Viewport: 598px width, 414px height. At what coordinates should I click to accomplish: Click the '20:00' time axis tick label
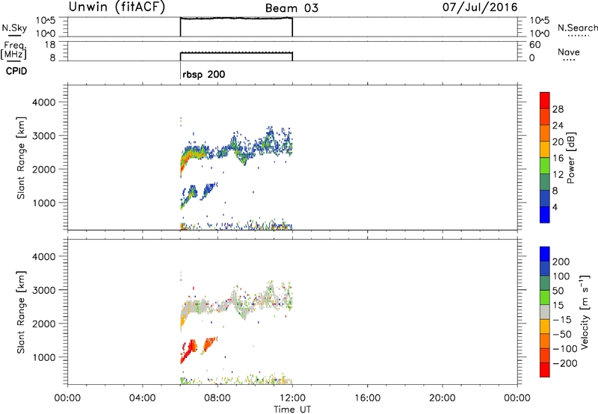click(x=443, y=398)
